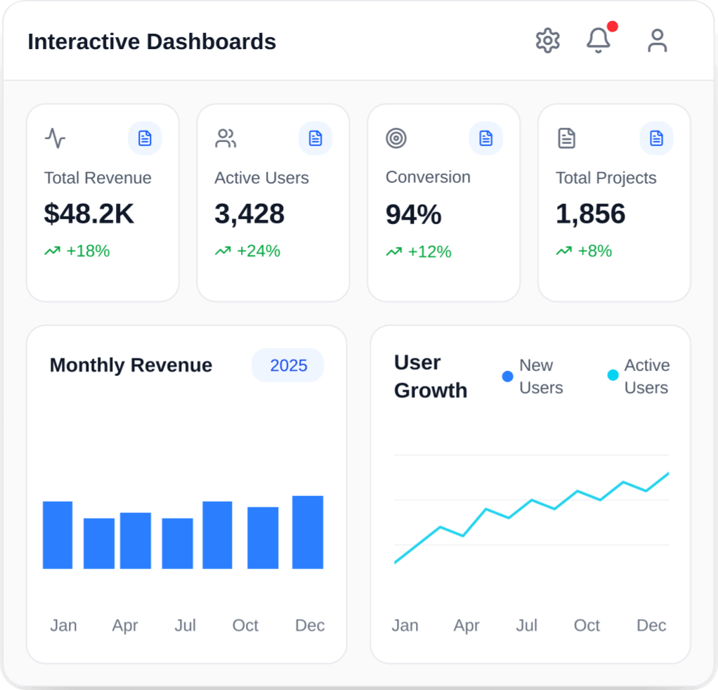Open settings via the gear icon
This screenshot has height=690, width=718.
tap(547, 41)
